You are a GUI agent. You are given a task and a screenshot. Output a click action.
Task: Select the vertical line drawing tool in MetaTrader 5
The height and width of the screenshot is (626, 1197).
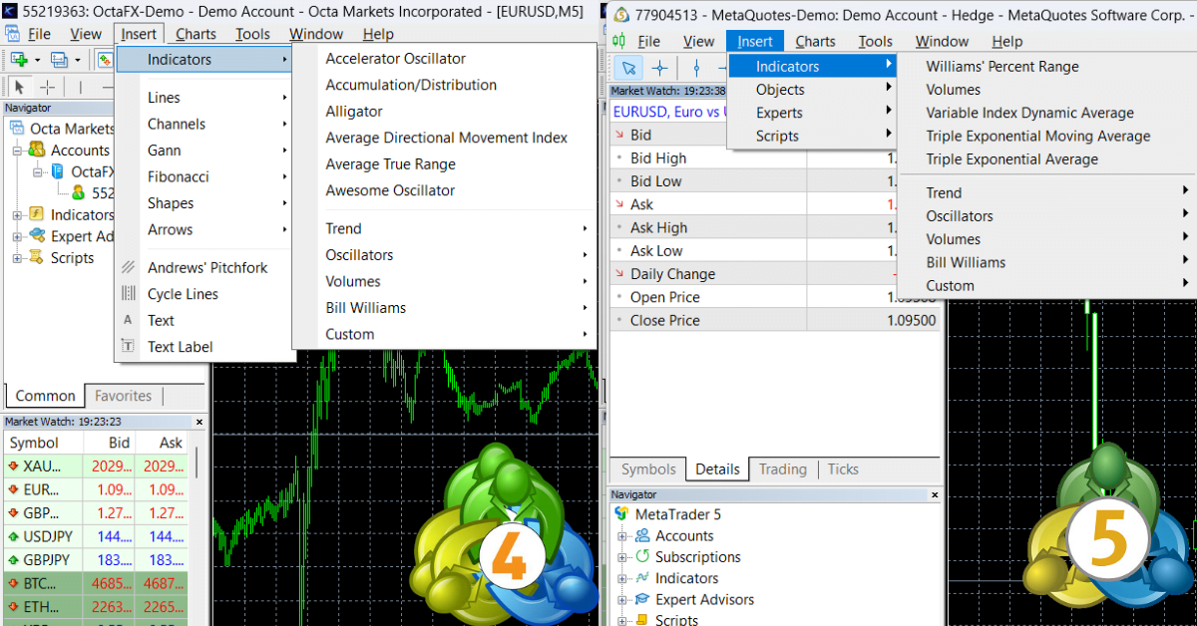coord(696,69)
